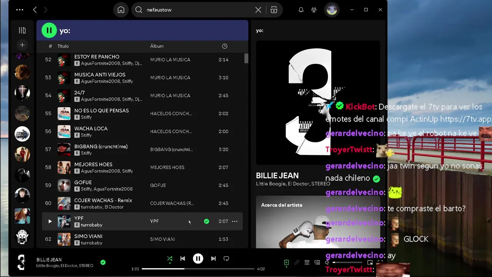Screen dimensions: 492x277
Task: Sort by the Álbum column header
Action: tap(157, 46)
